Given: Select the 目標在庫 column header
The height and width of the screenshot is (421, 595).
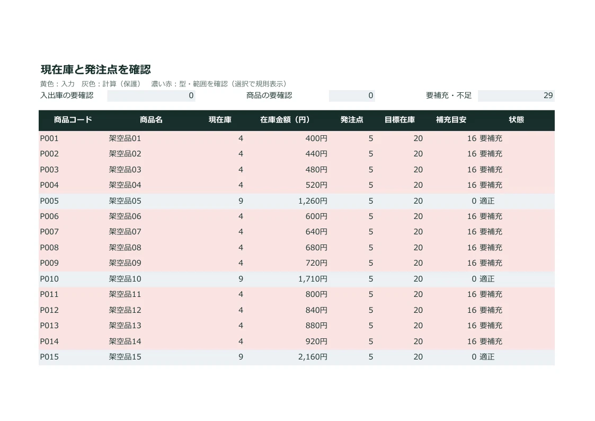Looking at the screenshot, I should click(x=399, y=120).
